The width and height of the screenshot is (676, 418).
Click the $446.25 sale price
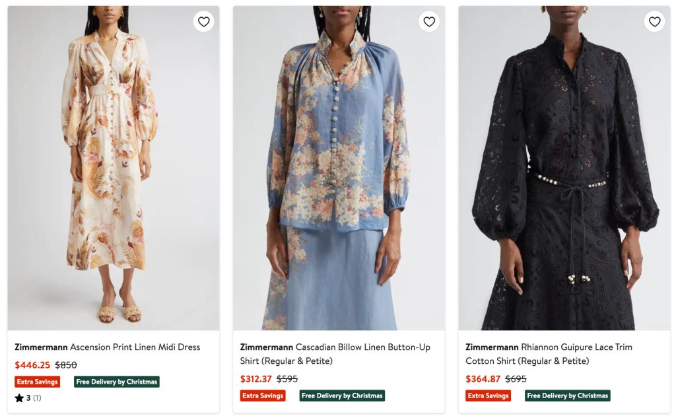click(32, 365)
